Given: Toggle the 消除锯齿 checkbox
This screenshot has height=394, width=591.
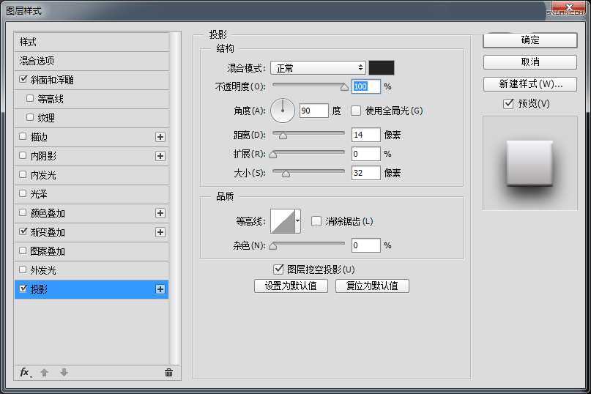Looking at the screenshot, I should (316, 221).
